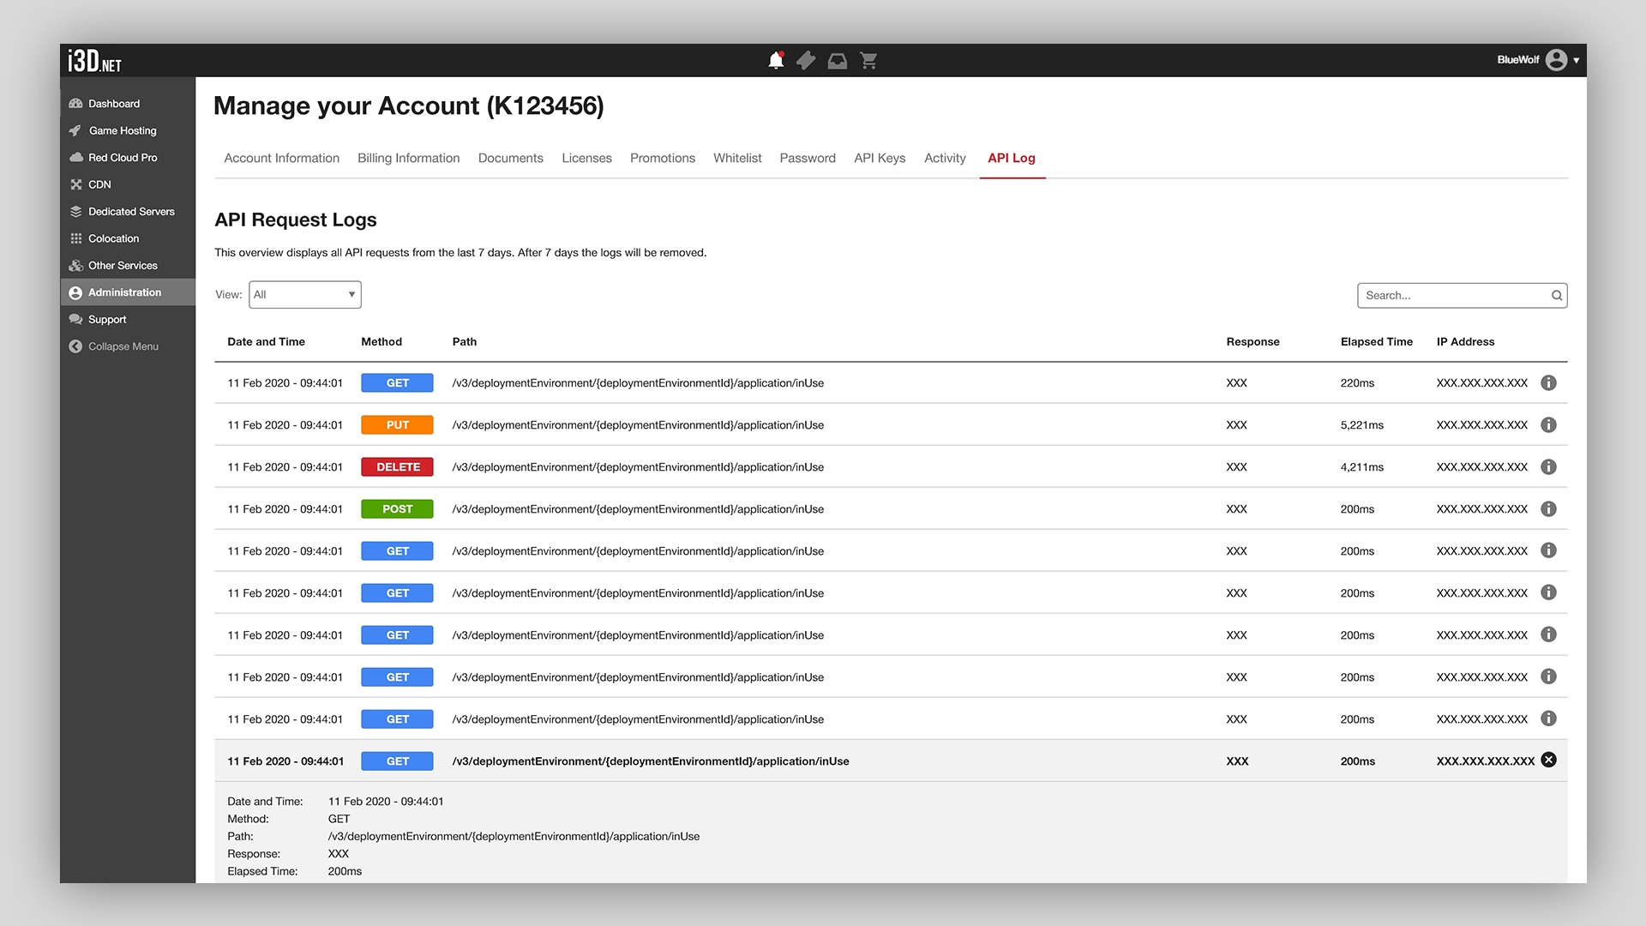Open the inbox tray icon
Viewport: 1646px width, 926px height.
click(837, 60)
